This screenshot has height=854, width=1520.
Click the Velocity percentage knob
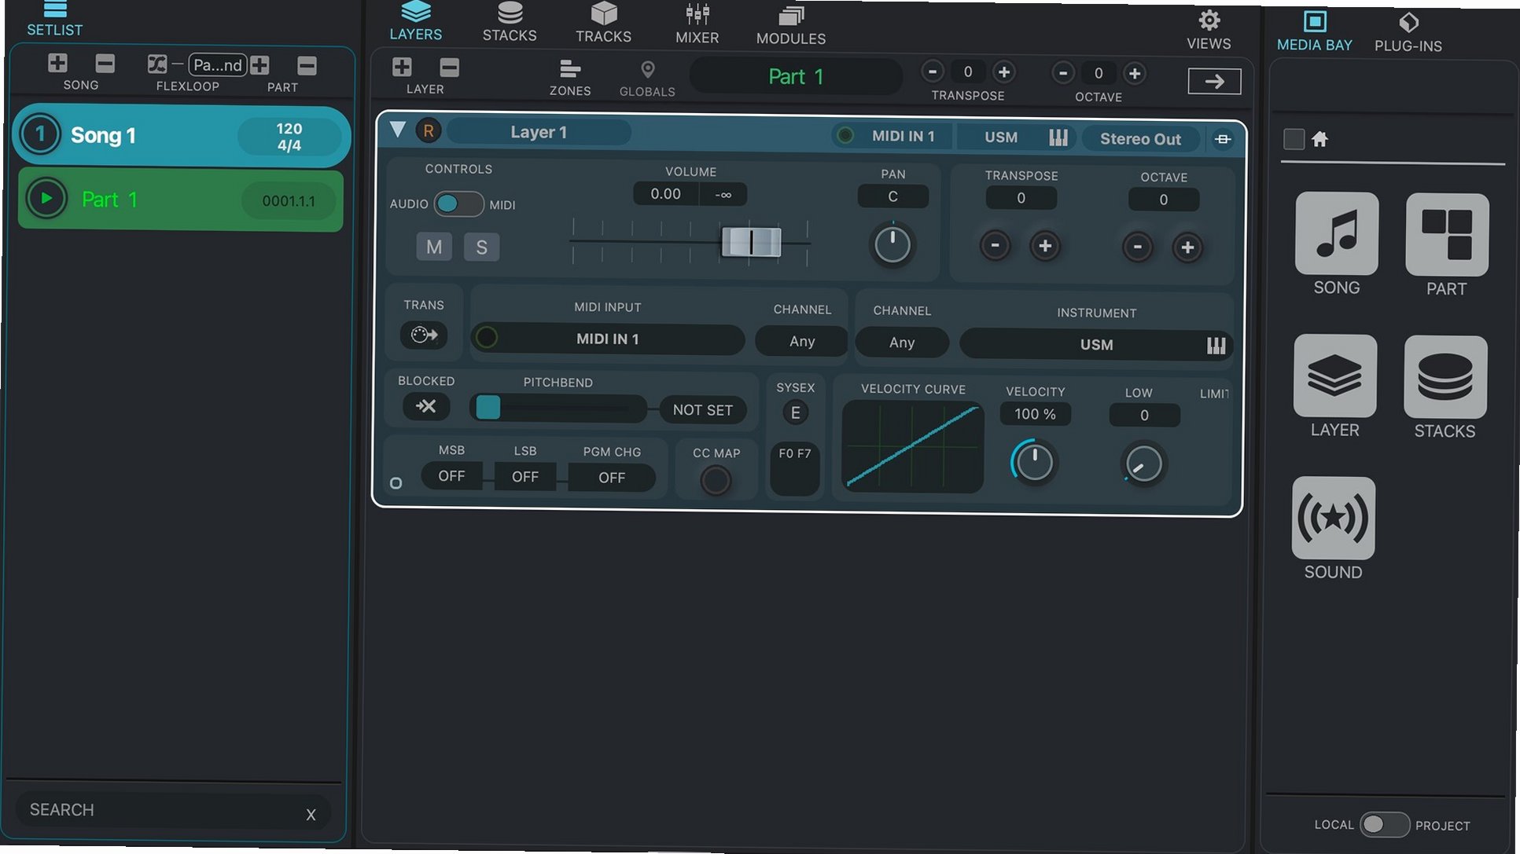coord(1034,462)
